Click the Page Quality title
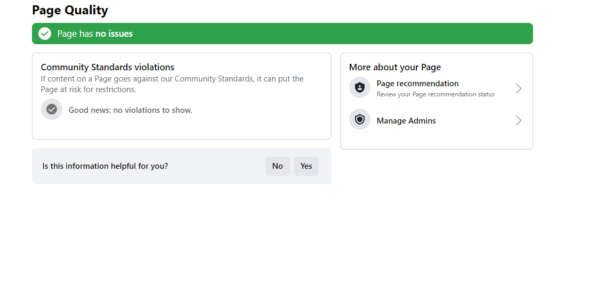This screenshot has height=303, width=597. [70, 10]
